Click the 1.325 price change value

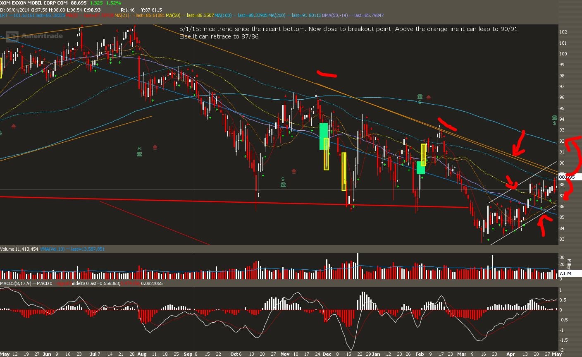[96, 3]
